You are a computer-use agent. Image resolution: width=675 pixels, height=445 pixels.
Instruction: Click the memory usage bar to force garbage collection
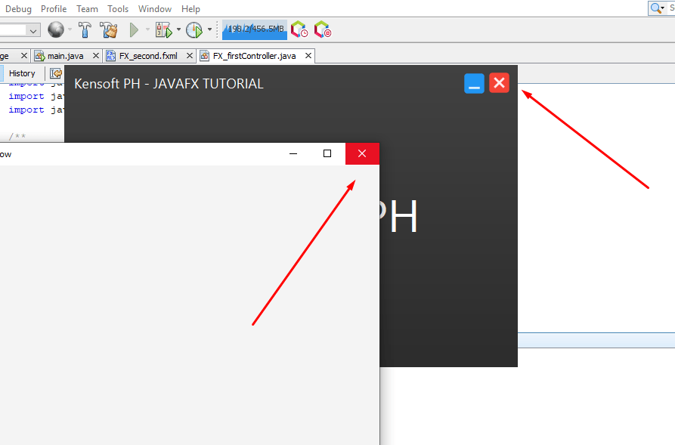point(254,29)
